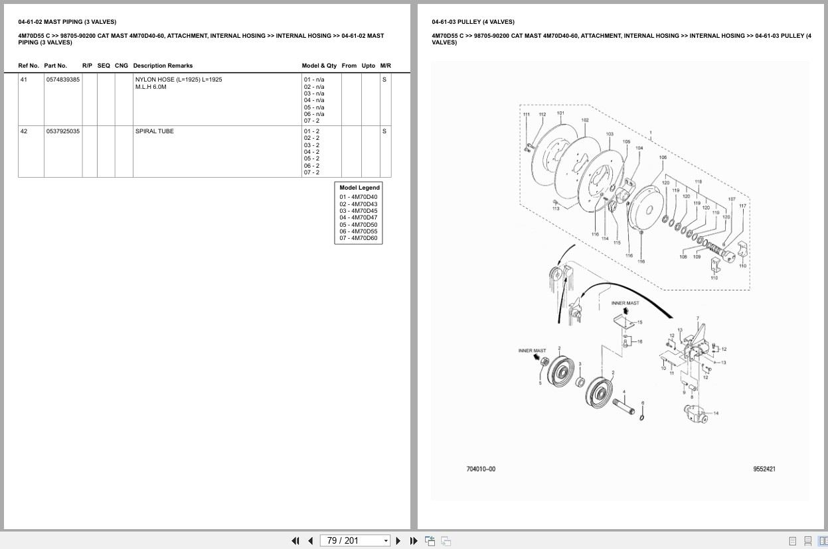Click part number 0574839385
The height and width of the screenshot is (549, 828).
[63, 80]
